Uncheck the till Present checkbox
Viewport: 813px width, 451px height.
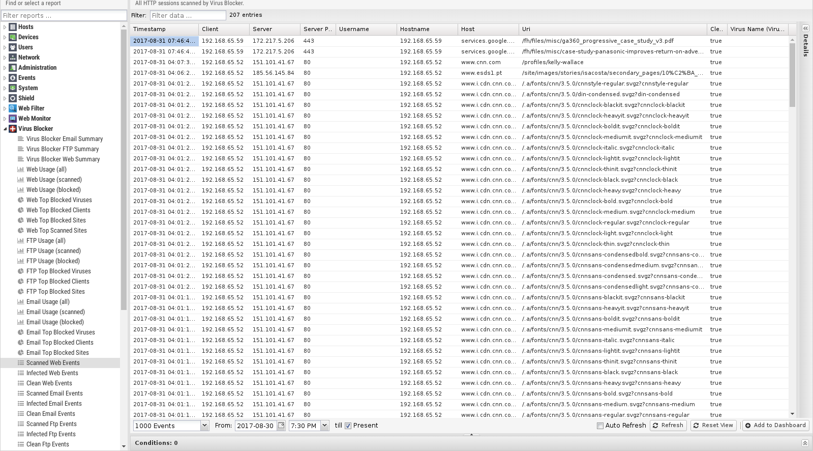click(x=348, y=426)
